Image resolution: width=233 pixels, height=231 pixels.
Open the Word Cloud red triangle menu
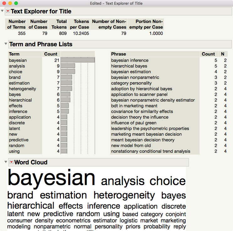12,162
